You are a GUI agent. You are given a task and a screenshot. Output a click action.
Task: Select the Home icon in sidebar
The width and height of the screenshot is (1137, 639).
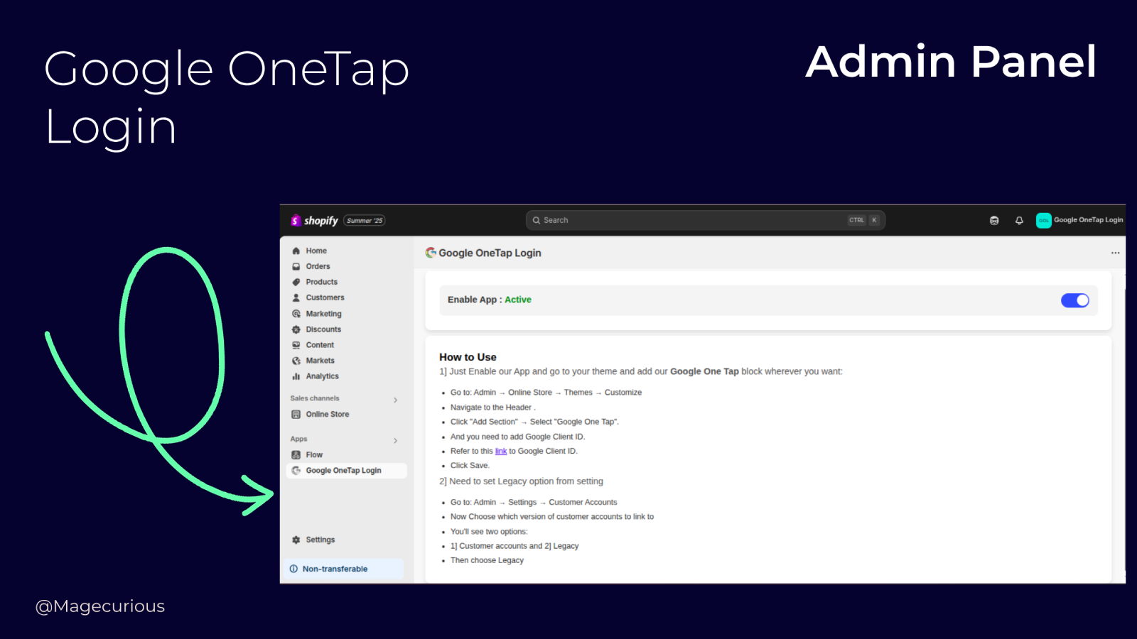click(296, 251)
